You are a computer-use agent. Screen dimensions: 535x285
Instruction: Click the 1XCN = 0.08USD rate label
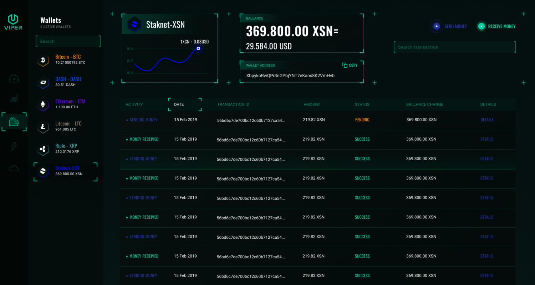194,42
